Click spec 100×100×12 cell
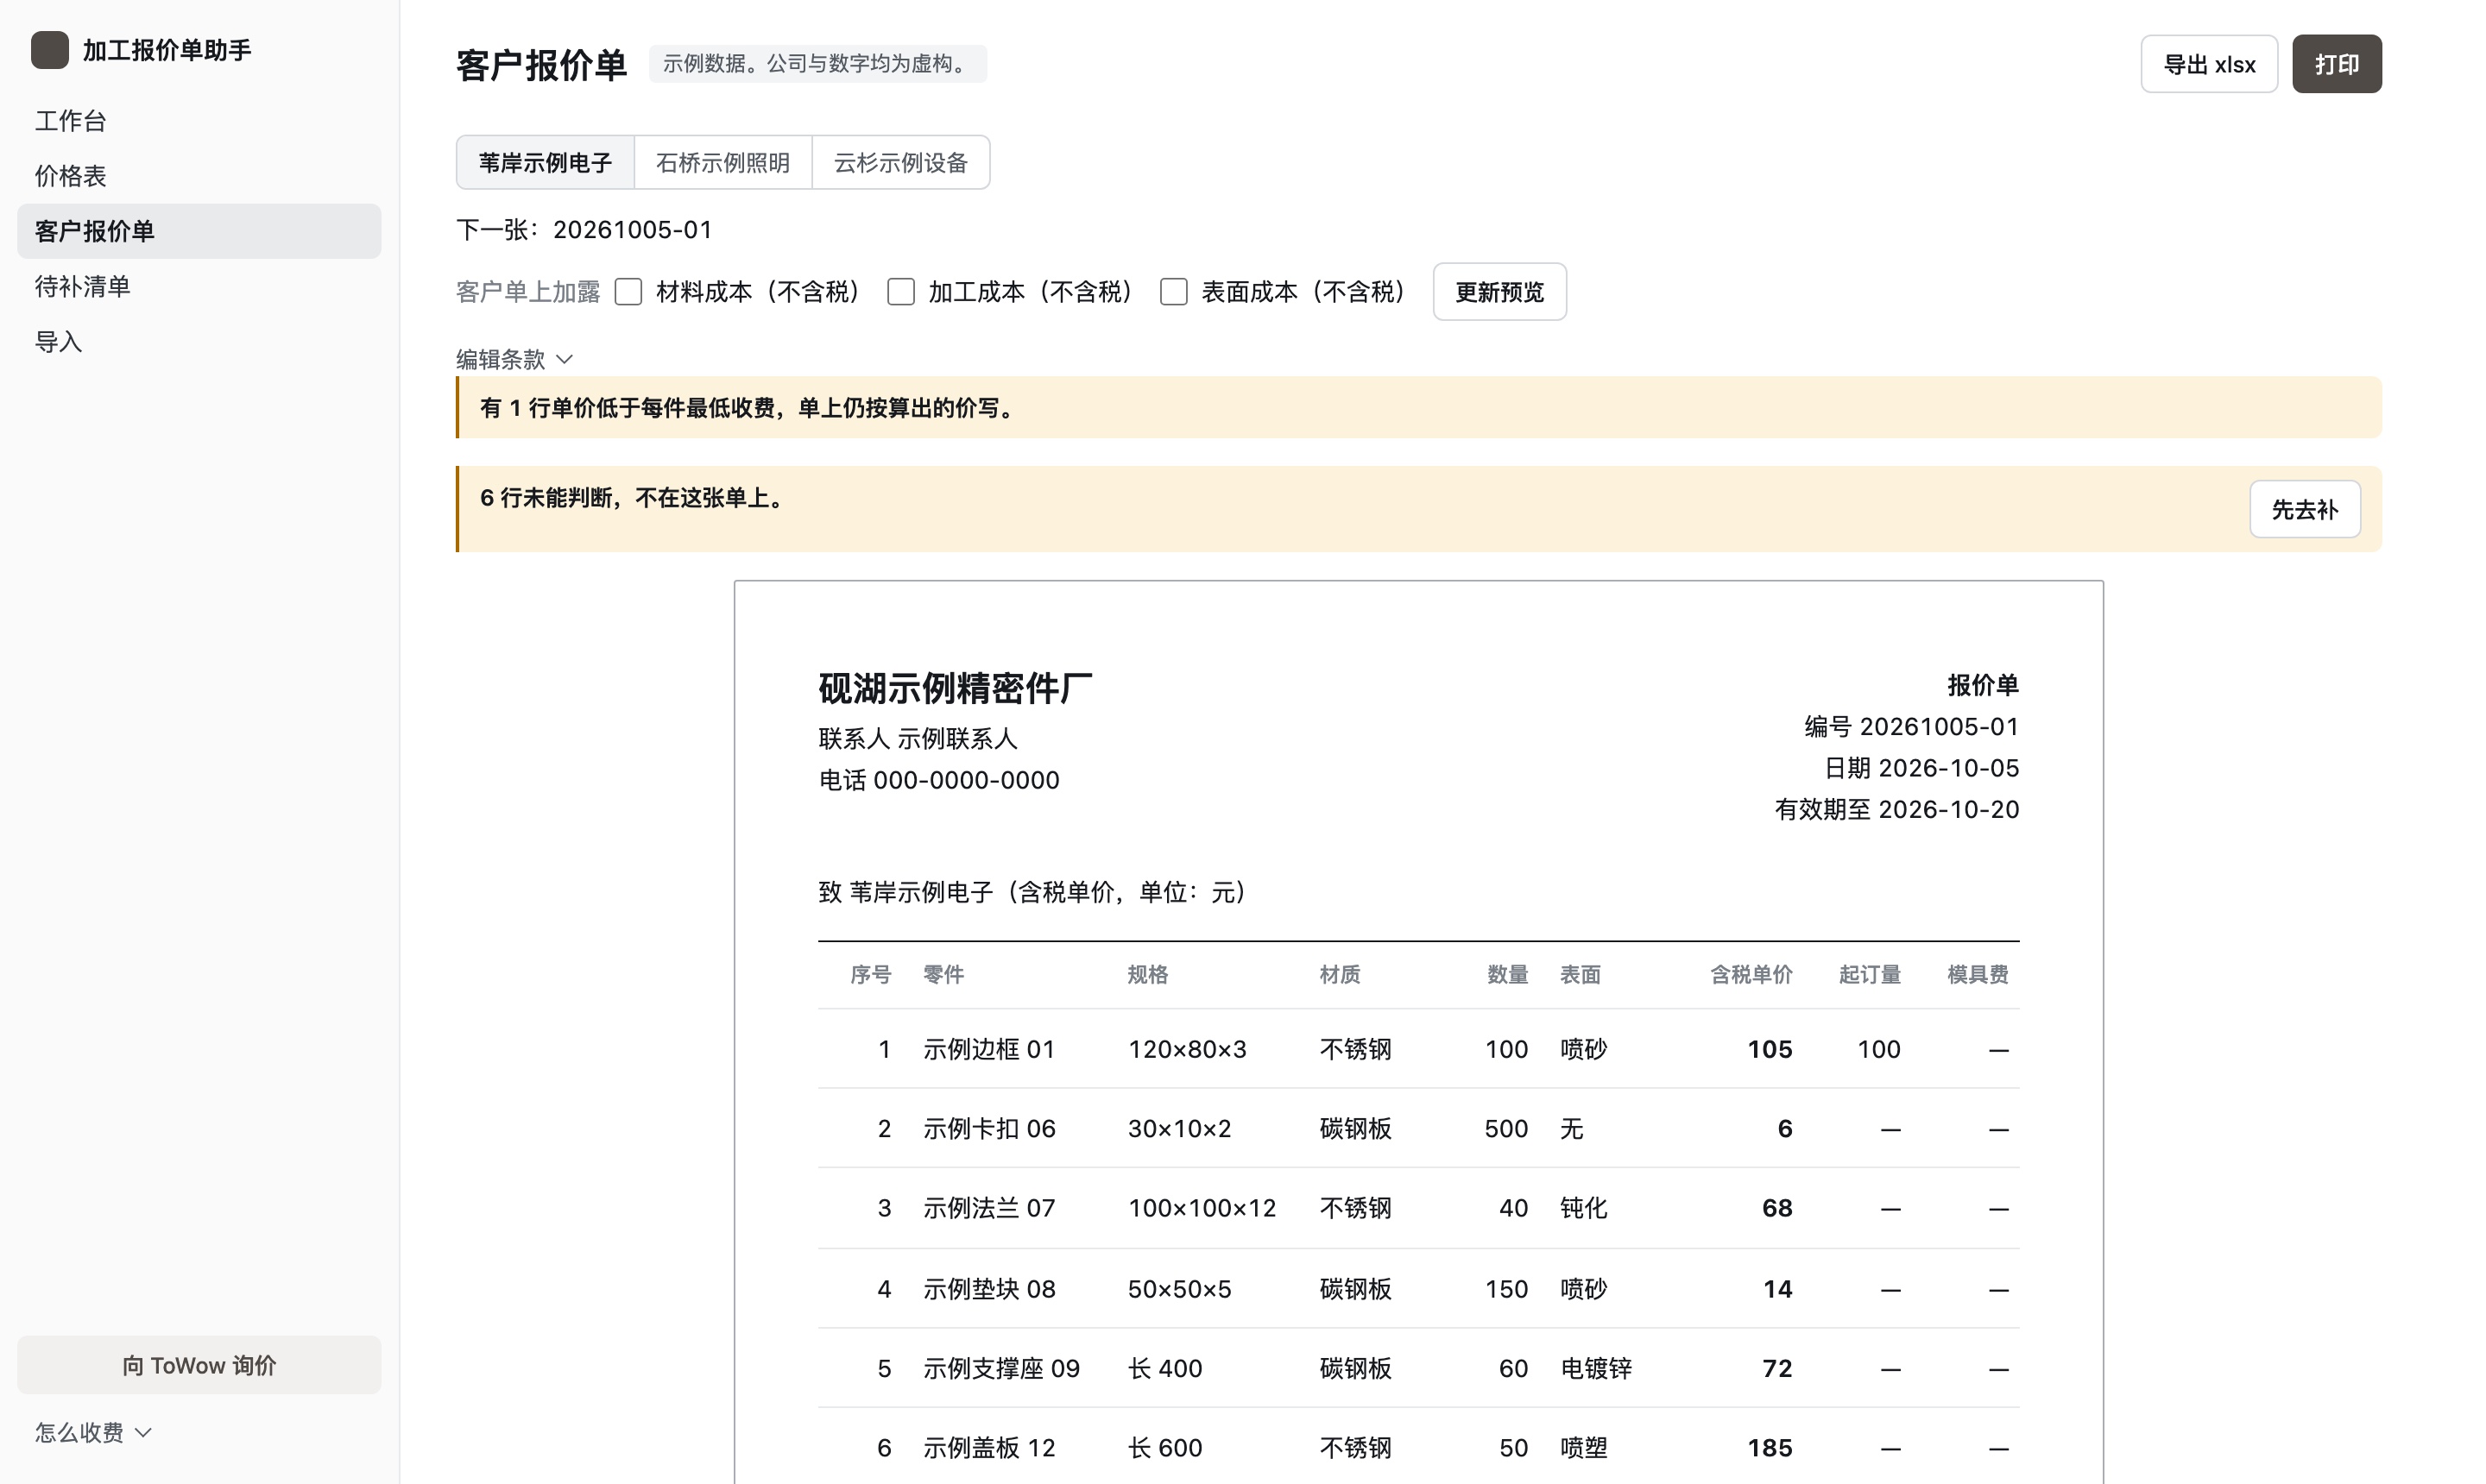This screenshot has width=2486, height=1484. (1202, 1208)
